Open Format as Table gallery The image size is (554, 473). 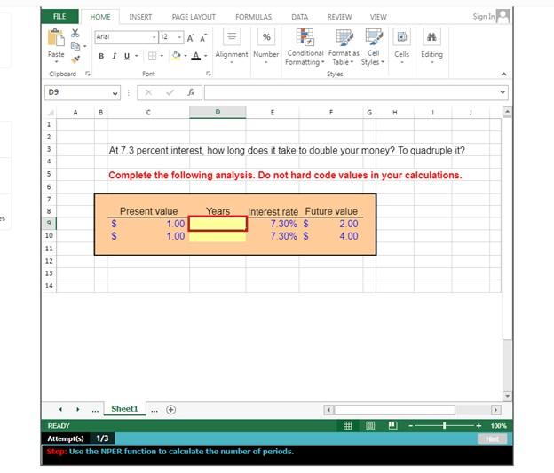click(x=344, y=47)
